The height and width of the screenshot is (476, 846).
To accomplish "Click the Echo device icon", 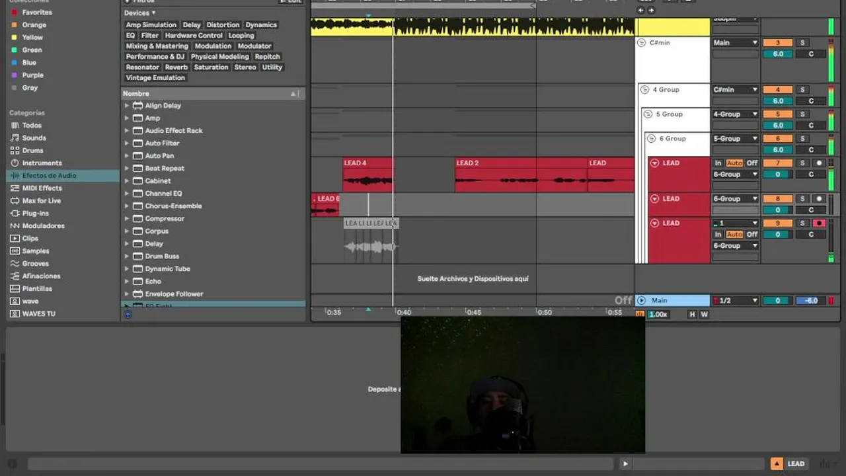I will click(138, 282).
